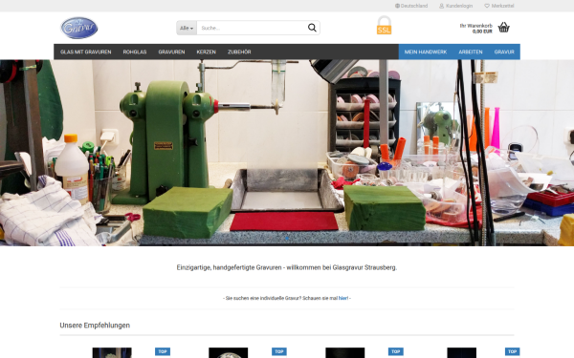This screenshot has height=358, width=574.
Task: Open the Kundenlogin link
Action: click(x=456, y=6)
